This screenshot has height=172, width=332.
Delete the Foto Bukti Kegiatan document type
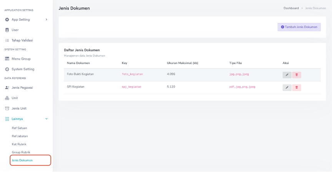click(296, 75)
